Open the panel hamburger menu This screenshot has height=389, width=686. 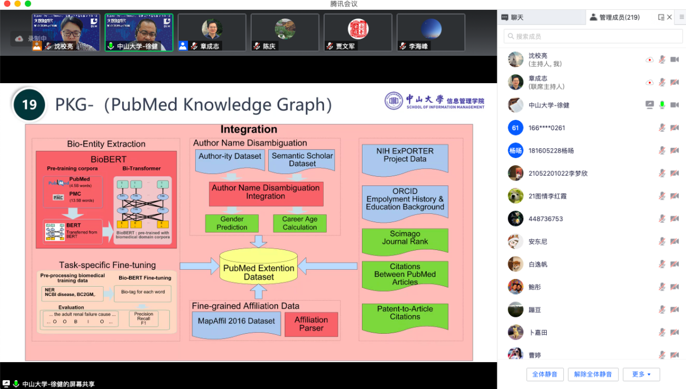pyautogui.click(x=682, y=17)
